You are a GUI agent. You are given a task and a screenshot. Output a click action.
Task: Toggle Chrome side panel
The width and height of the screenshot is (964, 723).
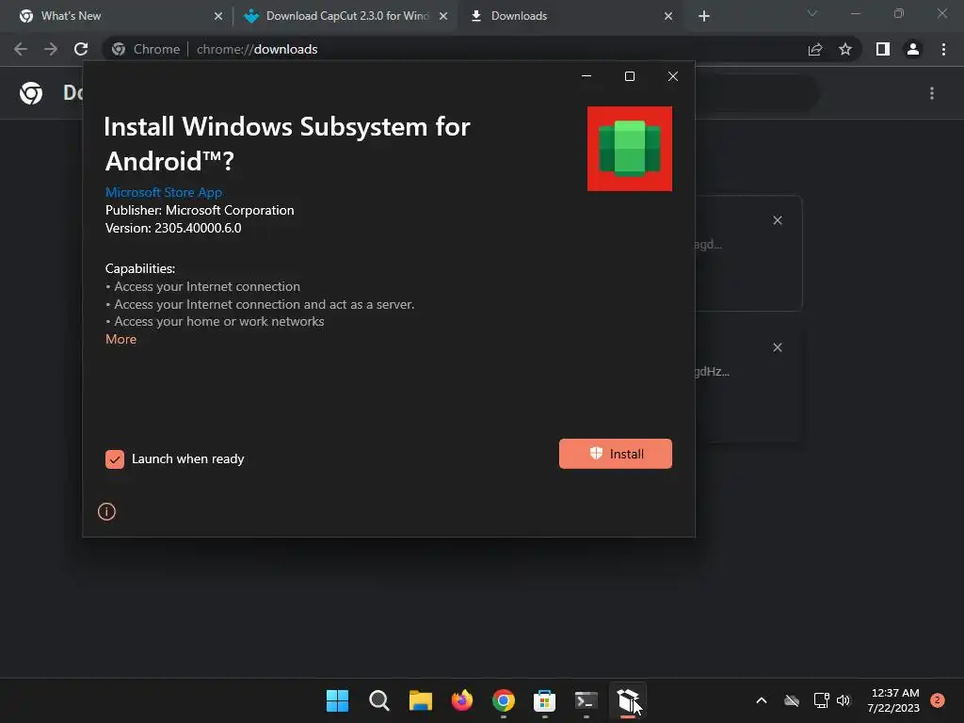click(883, 49)
